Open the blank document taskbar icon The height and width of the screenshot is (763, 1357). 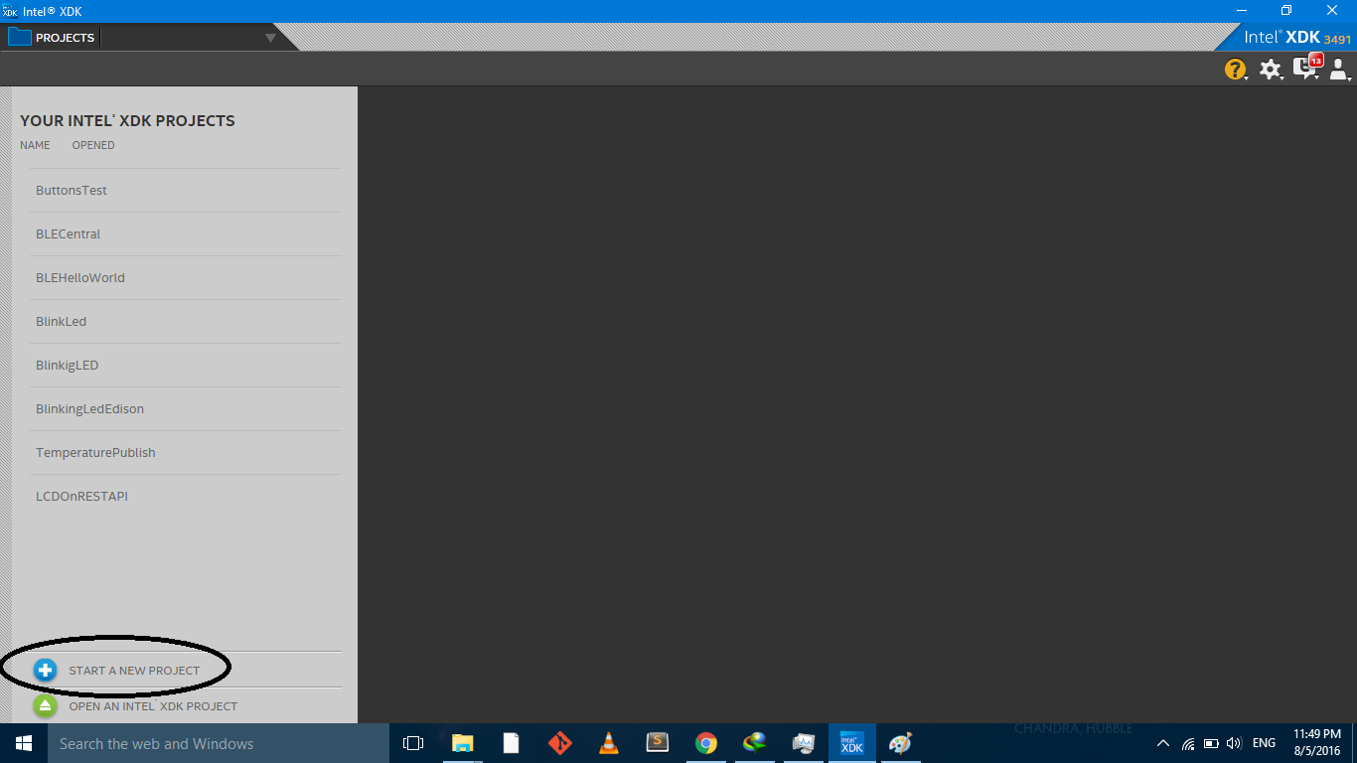click(511, 743)
